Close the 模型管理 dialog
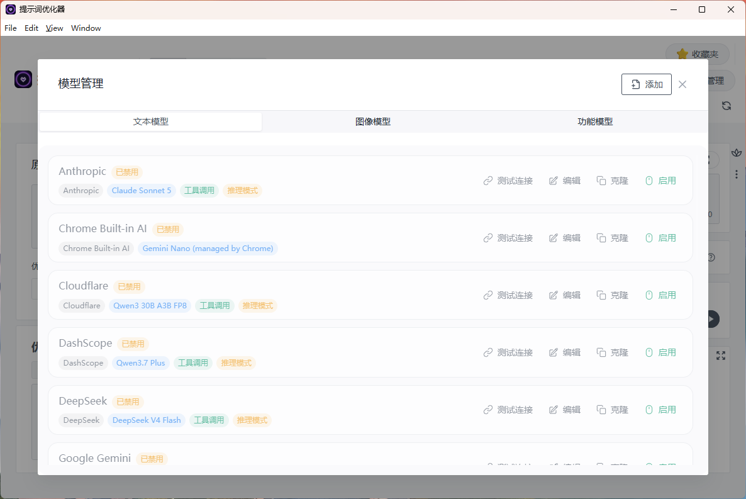This screenshot has width=746, height=499. click(x=682, y=84)
